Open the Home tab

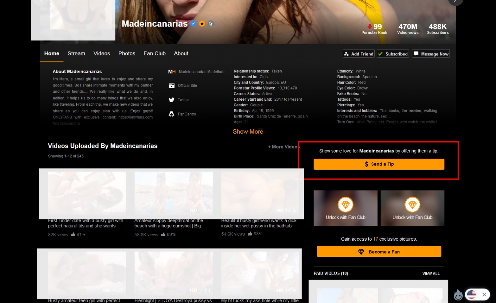point(52,53)
